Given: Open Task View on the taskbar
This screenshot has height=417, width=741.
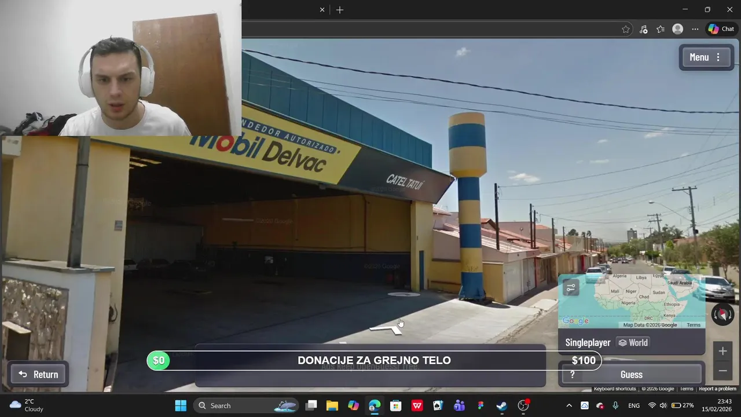Looking at the screenshot, I should pyautogui.click(x=311, y=405).
